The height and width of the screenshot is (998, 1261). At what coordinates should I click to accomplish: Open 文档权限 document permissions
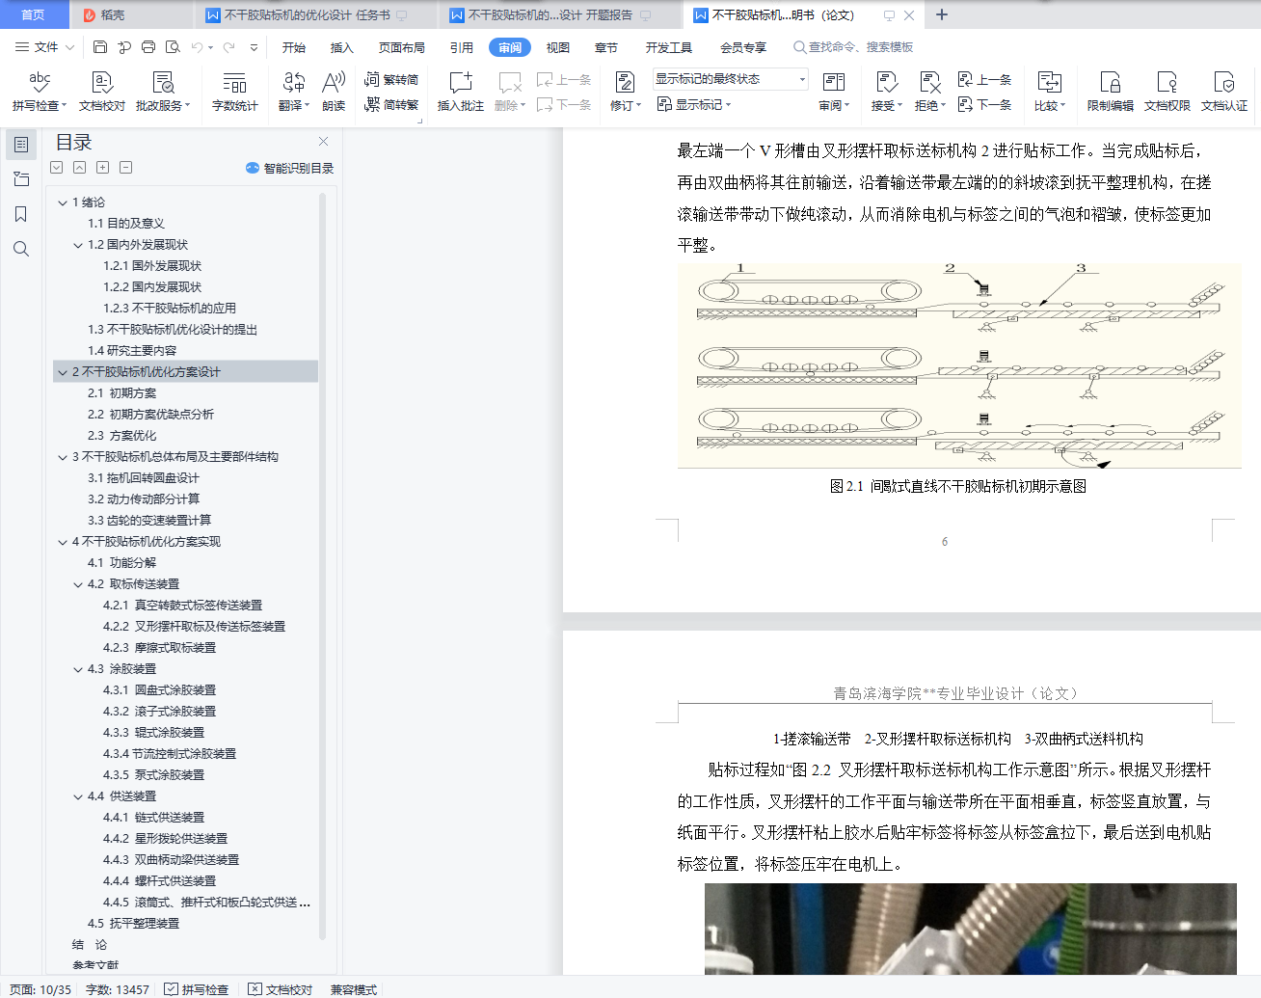1167,92
